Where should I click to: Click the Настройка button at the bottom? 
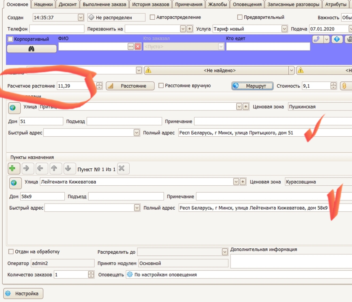(x=23, y=294)
